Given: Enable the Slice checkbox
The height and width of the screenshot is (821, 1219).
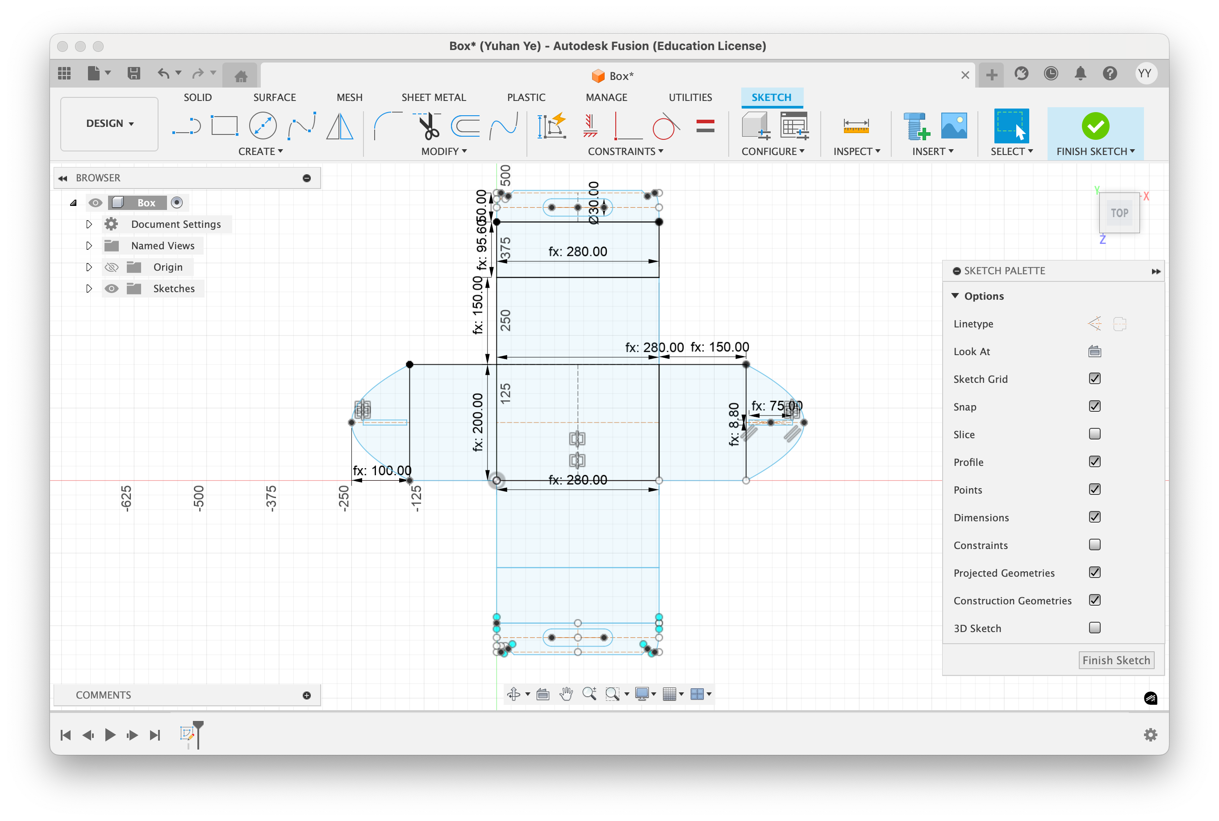Looking at the screenshot, I should 1094,434.
